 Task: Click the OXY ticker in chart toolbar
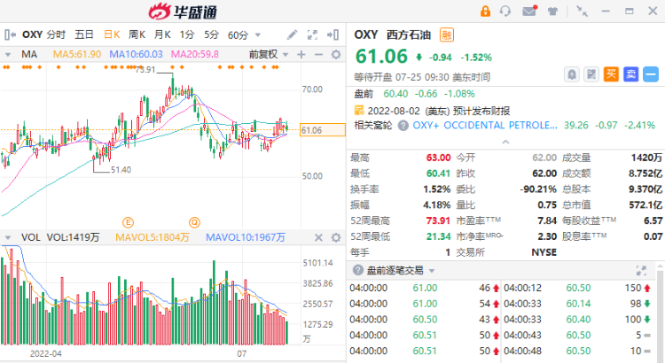(32, 35)
